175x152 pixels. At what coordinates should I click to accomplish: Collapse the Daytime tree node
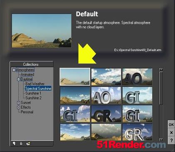coord(18,79)
